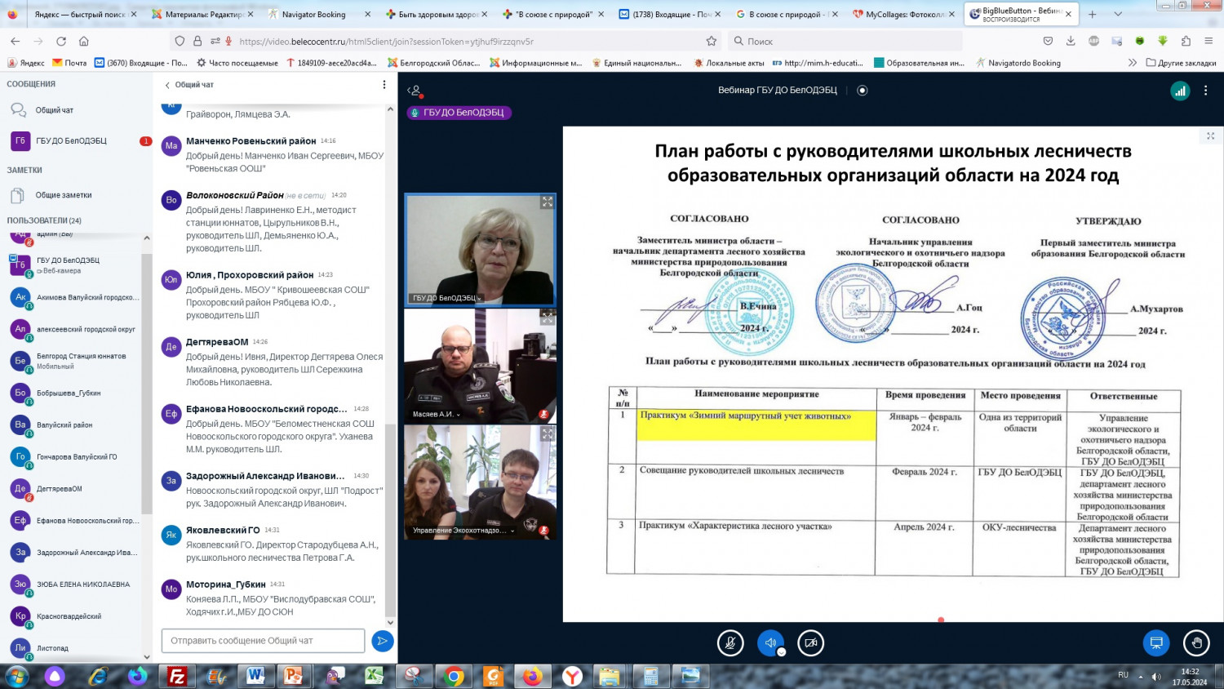Viewport: 1224px width, 689px height.
Task: Switch to Navigator Booking browser tab
Action: 320,14
